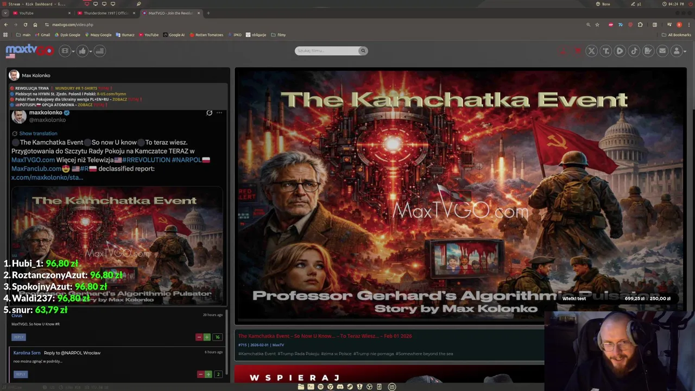Open the Chrome profile avatar icon
The width and height of the screenshot is (695, 391).
(x=679, y=24)
